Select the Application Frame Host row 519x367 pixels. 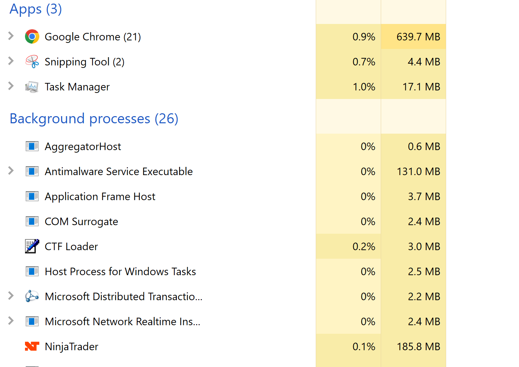coord(100,197)
